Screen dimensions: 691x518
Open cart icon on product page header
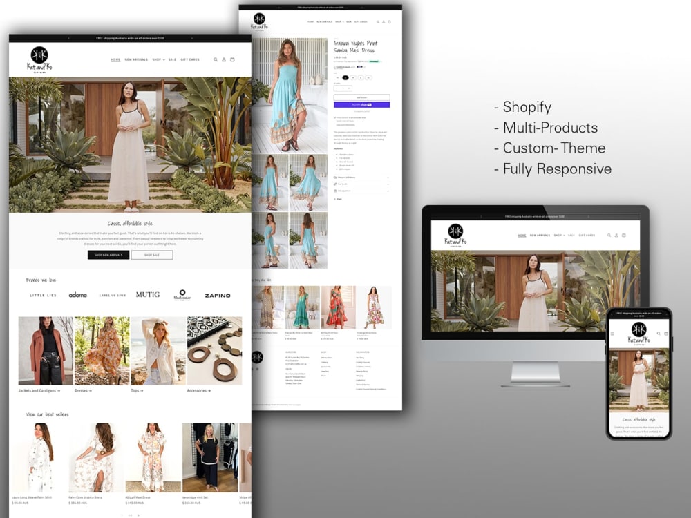[389, 21]
